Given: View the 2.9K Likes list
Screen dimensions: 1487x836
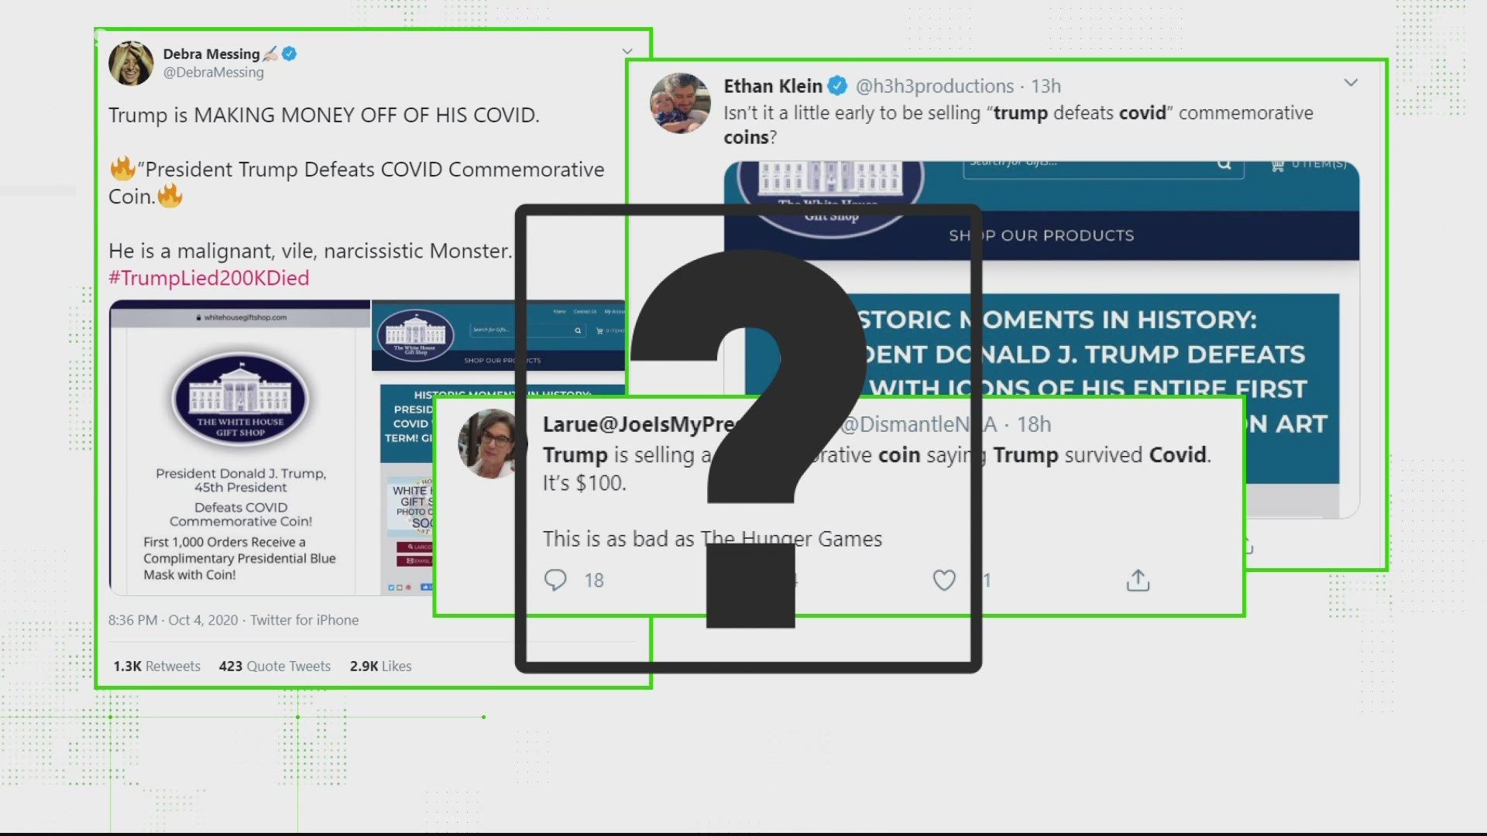Looking at the screenshot, I should coord(380,666).
